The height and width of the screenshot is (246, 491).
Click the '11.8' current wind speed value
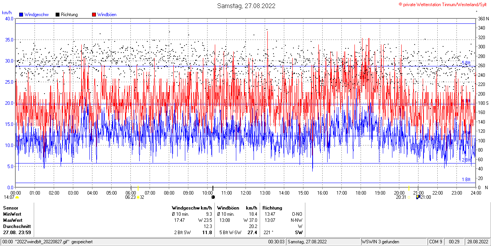click(x=207, y=232)
